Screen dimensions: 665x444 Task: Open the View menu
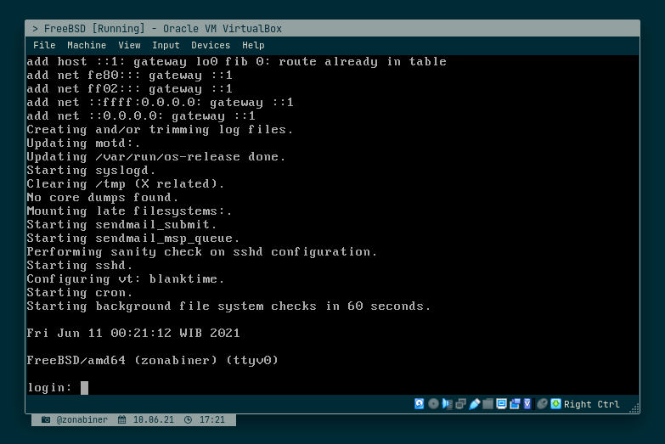[x=129, y=45]
